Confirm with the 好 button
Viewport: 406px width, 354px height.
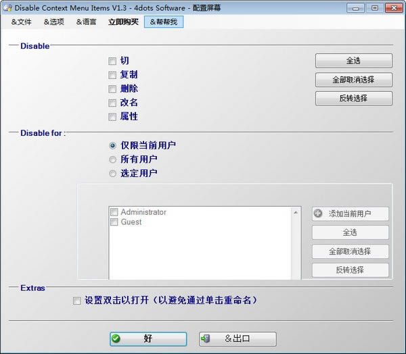tap(148, 338)
